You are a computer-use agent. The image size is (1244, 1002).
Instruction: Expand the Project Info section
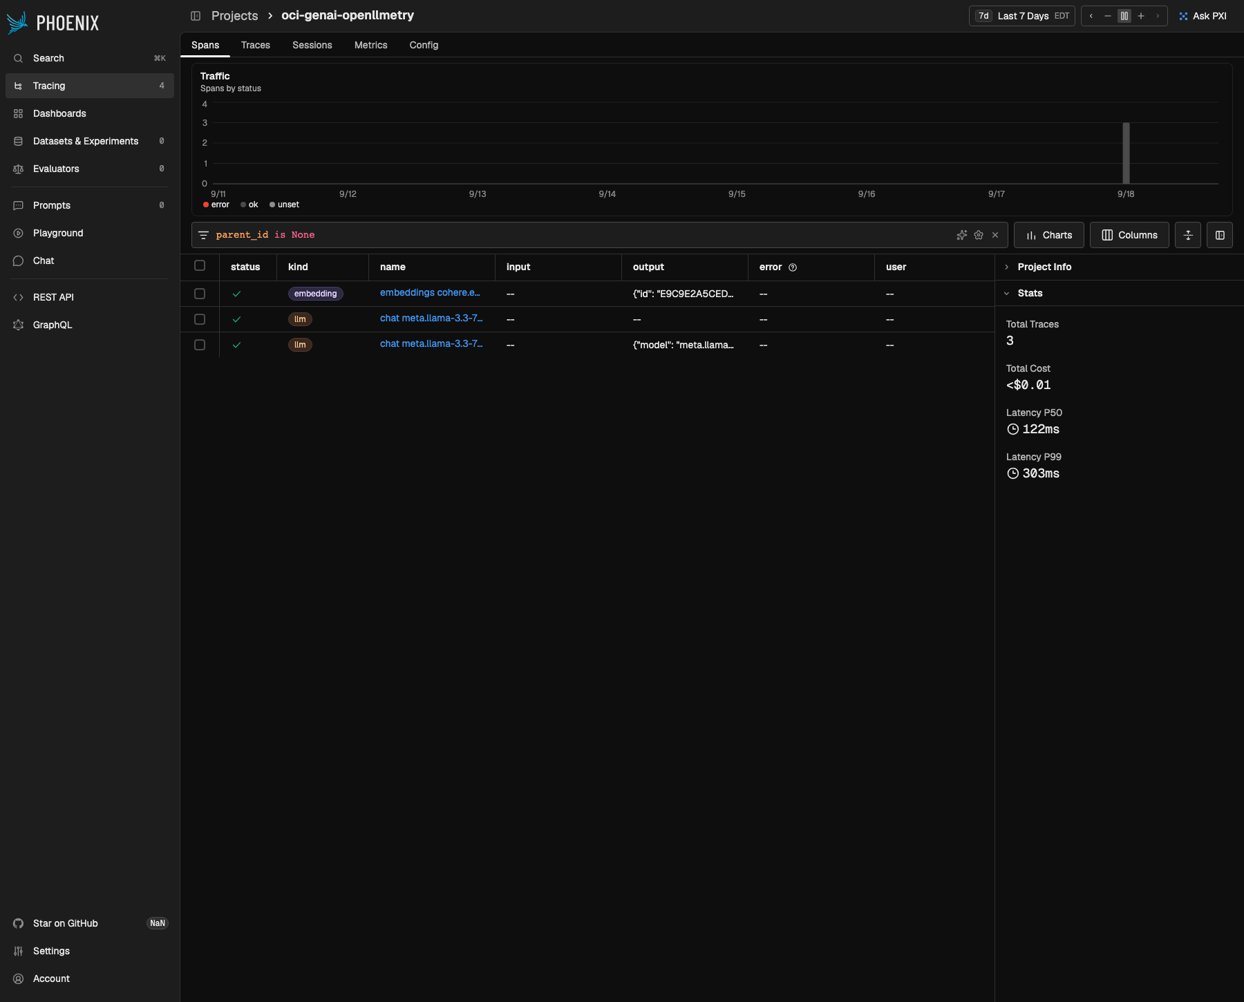tap(1044, 267)
